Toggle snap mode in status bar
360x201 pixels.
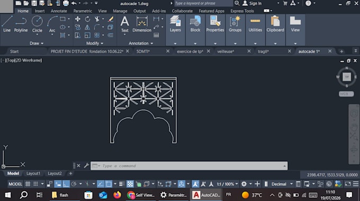tap(35, 184)
